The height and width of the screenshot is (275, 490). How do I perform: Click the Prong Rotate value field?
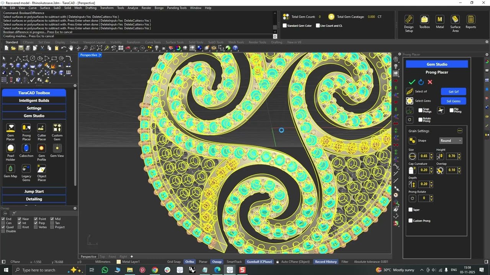pyautogui.click(x=424, y=198)
